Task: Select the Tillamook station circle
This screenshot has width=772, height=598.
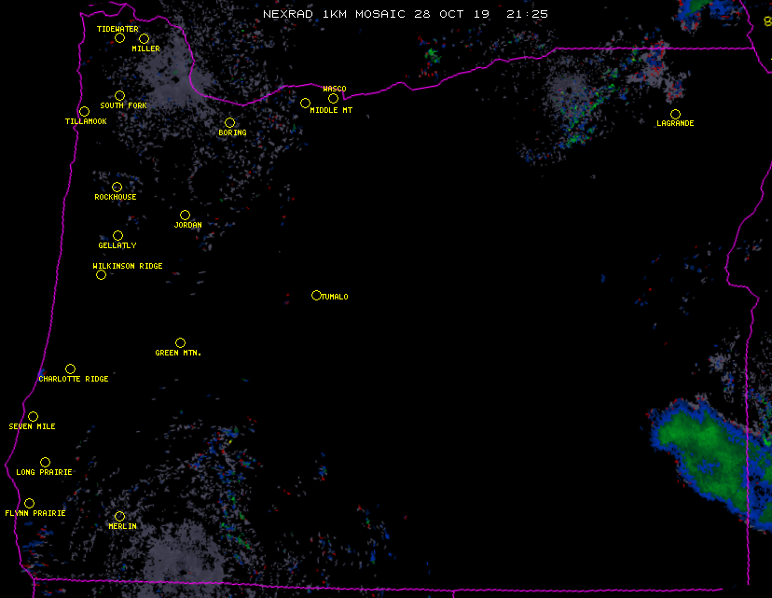Action: pyautogui.click(x=84, y=112)
